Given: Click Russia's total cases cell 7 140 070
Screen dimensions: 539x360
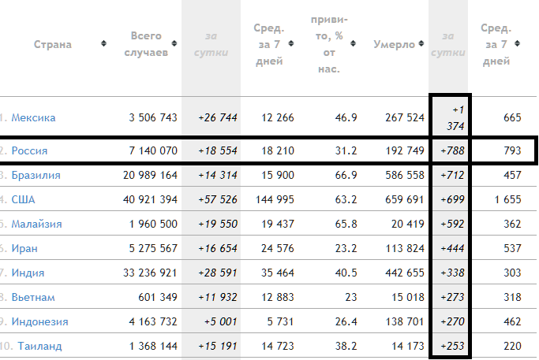Looking at the screenshot, I should pos(152,150).
